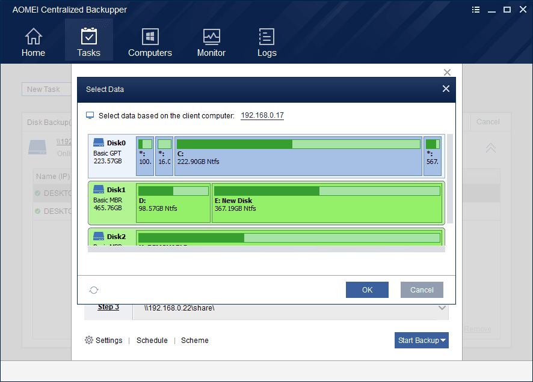The height and width of the screenshot is (382, 533).
Task: Select the Disk2 partition bar
Action: coord(289,238)
